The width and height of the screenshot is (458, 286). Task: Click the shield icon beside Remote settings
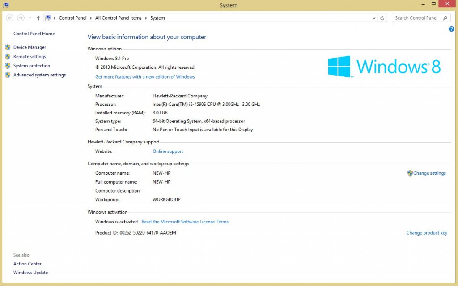8,57
